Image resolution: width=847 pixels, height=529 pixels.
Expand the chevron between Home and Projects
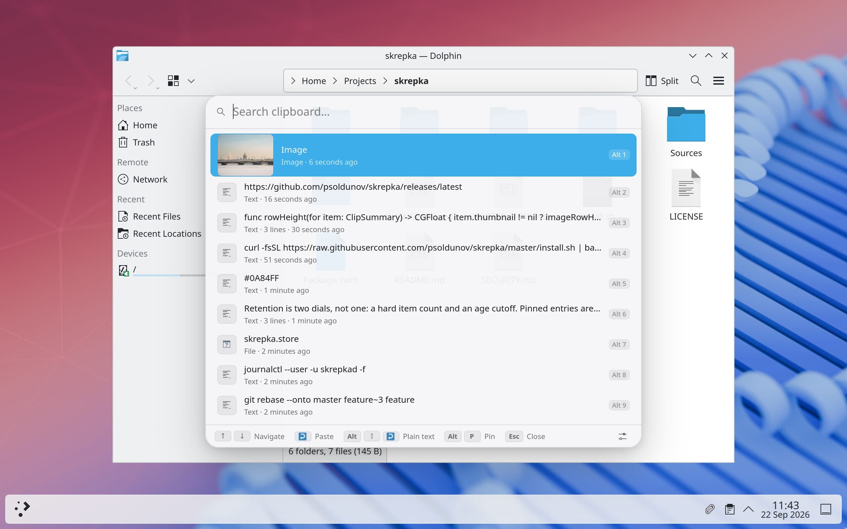point(335,81)
